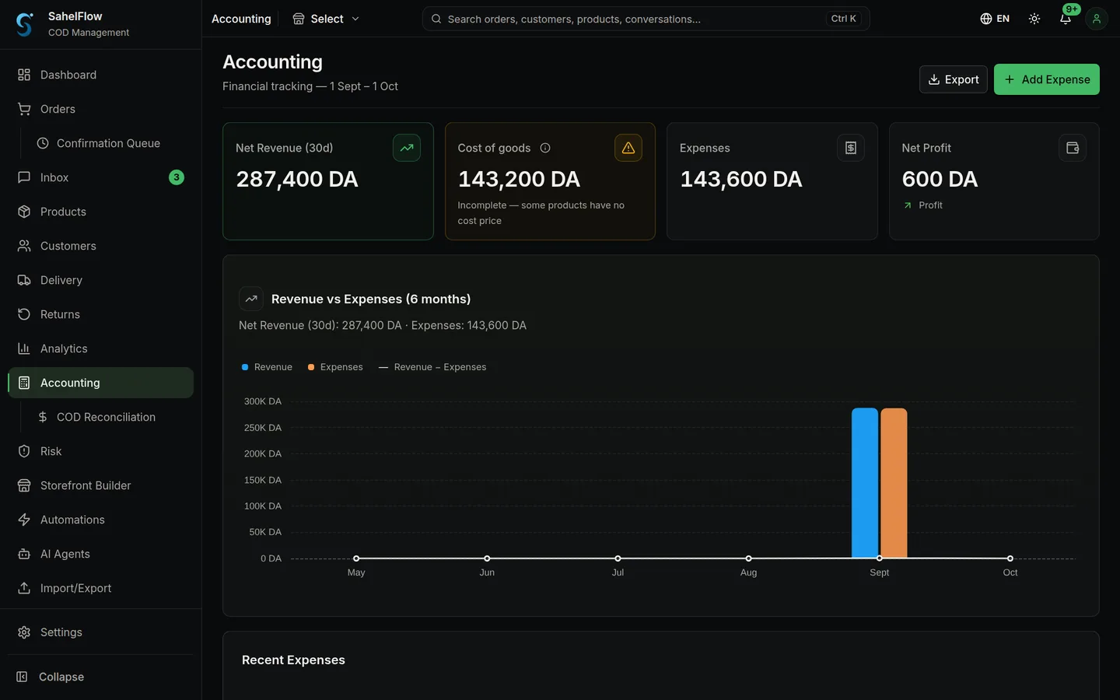Focus the search orders, customers field
The width and height of the screenshot is (1120, 700).
coord(646,19)
